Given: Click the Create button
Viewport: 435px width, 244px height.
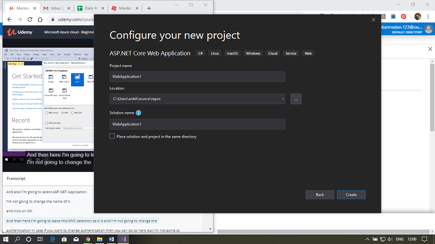Looking at the screenshot, I should click(x=351, y=195).
